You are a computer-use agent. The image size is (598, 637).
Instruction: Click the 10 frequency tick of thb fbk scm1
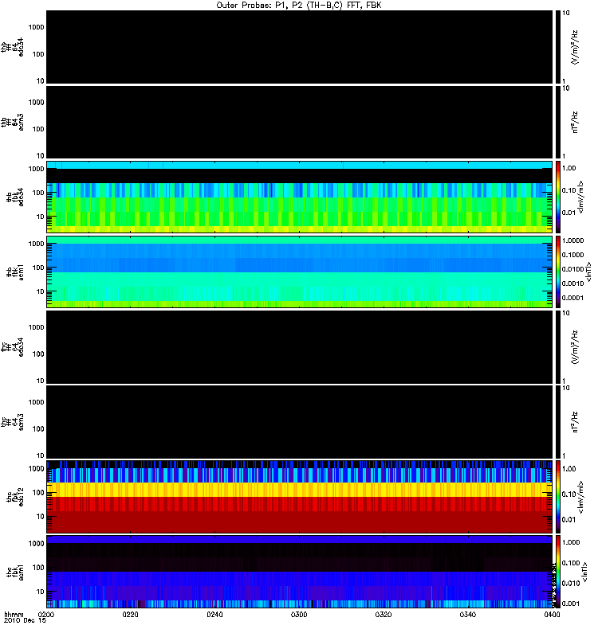tap(41, 291)
